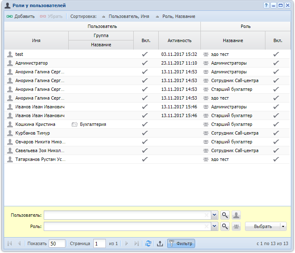The height and width of the screenshot is (253, 295).
Task: Click role icon in Татарханов Рустам row
Action: click(x=206, y=159)
